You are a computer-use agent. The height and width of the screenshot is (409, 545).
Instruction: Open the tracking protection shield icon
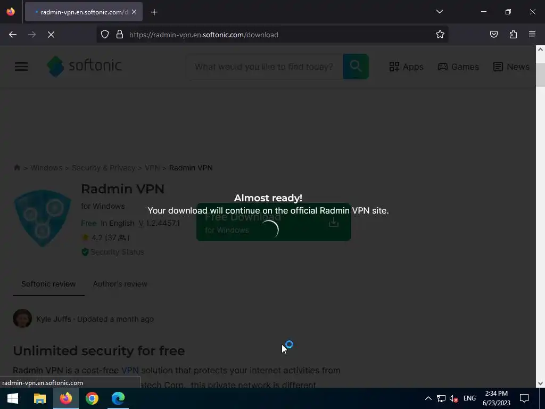[105, 35]
